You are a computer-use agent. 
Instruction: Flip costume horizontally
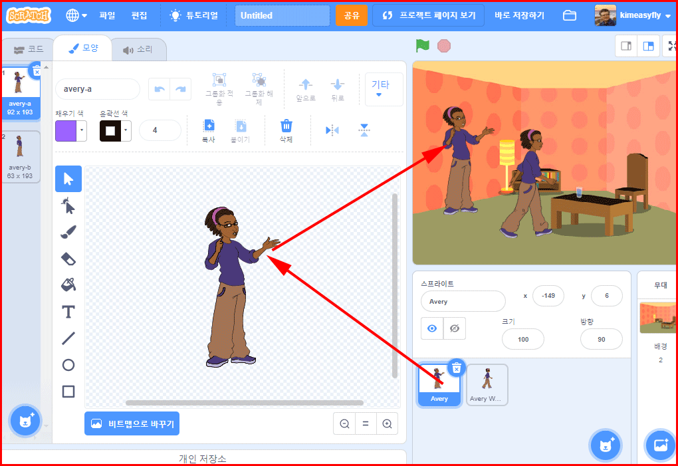click(332, 130)
